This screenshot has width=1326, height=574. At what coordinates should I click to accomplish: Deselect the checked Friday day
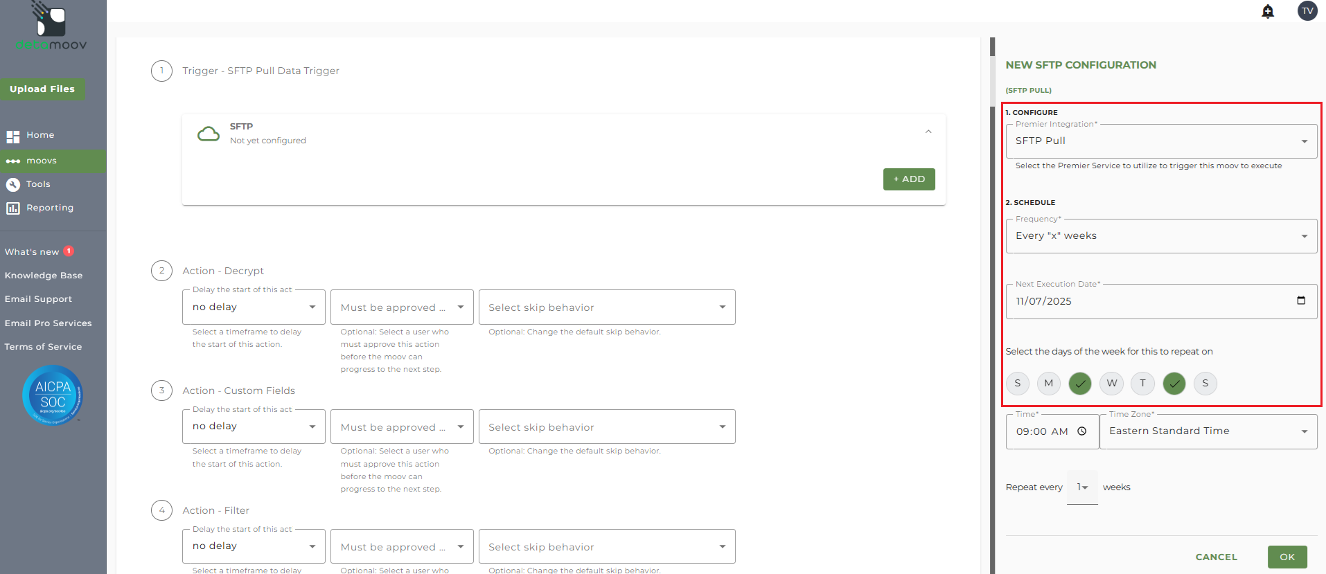tap(1174, 384)
